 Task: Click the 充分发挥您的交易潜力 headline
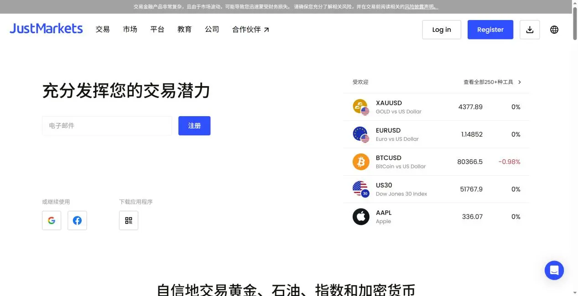tap(126, 91)
